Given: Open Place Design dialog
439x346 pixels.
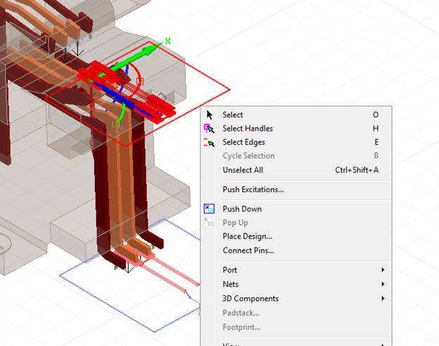Looking at the screenshot, I should pos(247,236).
